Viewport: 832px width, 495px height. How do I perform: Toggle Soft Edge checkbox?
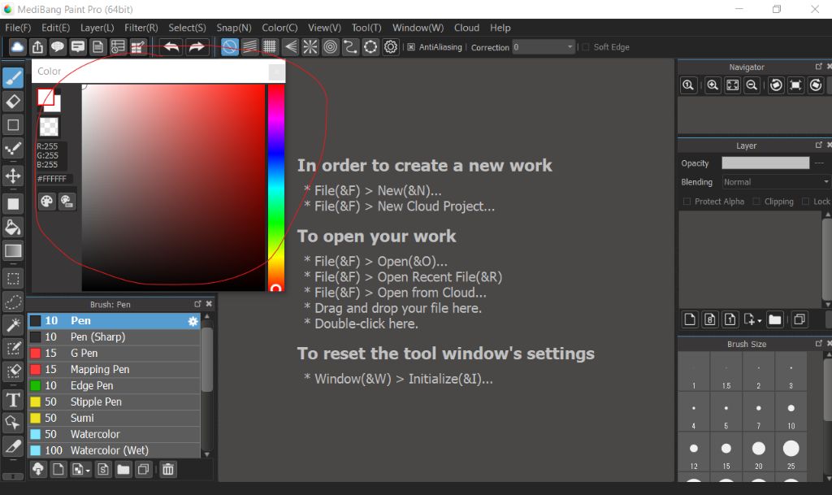(x=586, y=47)
